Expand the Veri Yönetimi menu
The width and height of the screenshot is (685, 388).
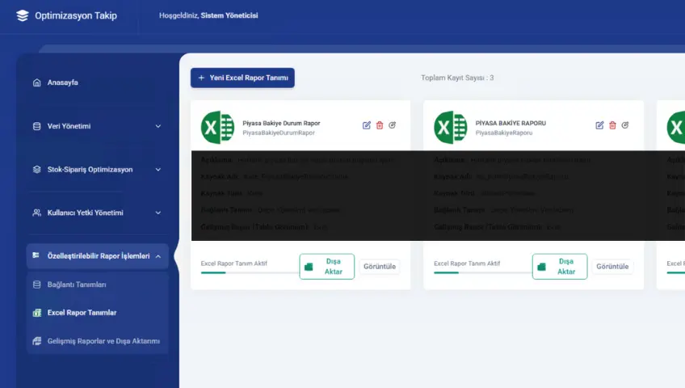[x=97, y=126]
